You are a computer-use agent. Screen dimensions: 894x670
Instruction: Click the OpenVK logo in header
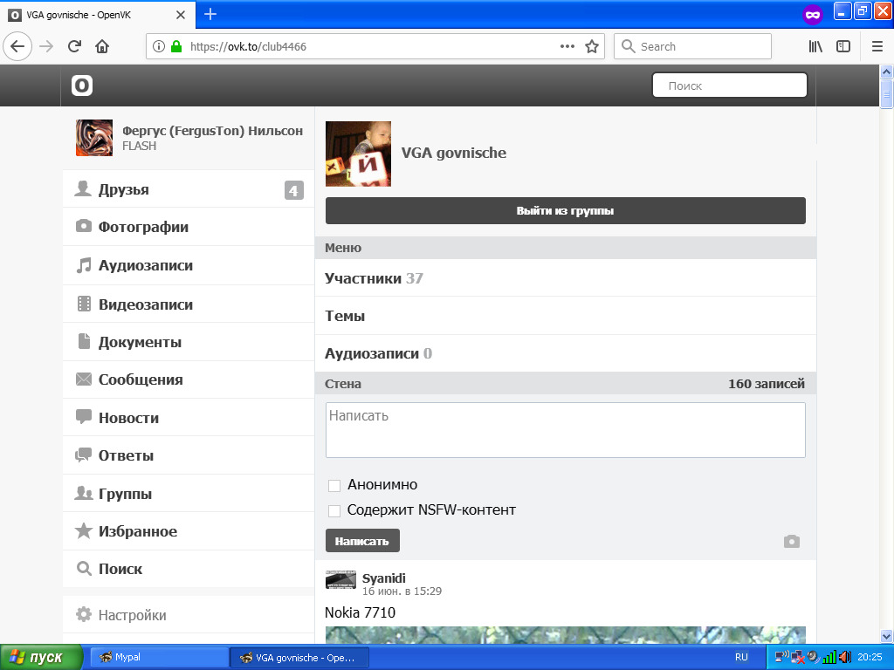(x=82, y=86)
